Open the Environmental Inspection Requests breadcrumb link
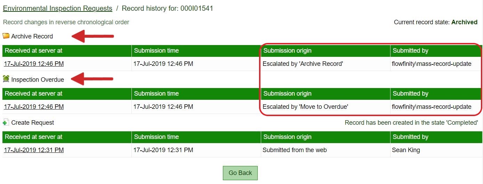Image resolution: width=483 pixels, height=184 pixels. click(58, 8)
